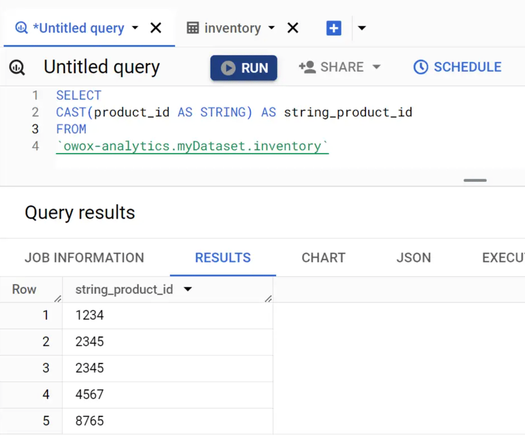Switch to the Job Information tab
Screen dimensions: 525x441
point(84,258)
